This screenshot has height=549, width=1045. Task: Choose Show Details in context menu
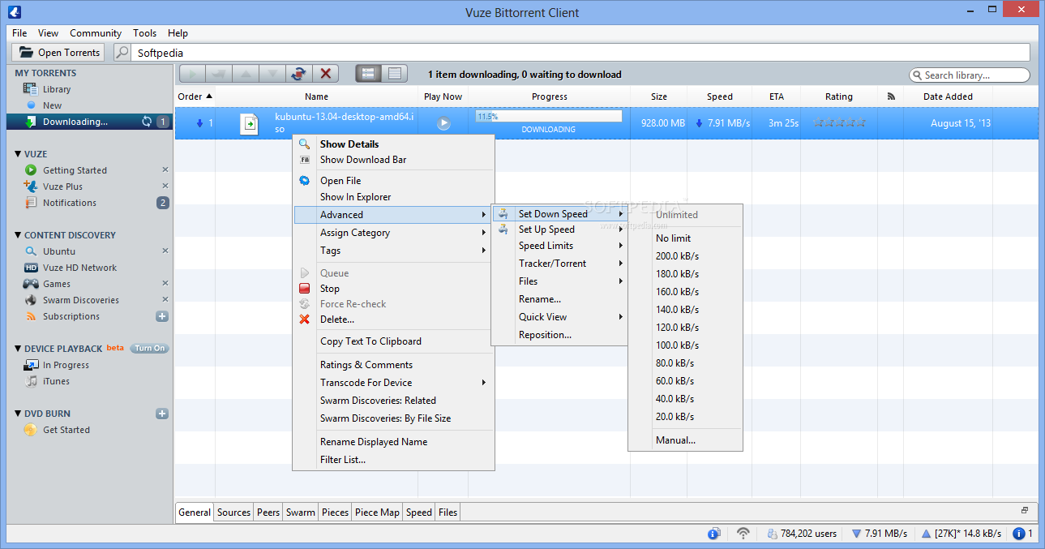click(x=393, y=144)
